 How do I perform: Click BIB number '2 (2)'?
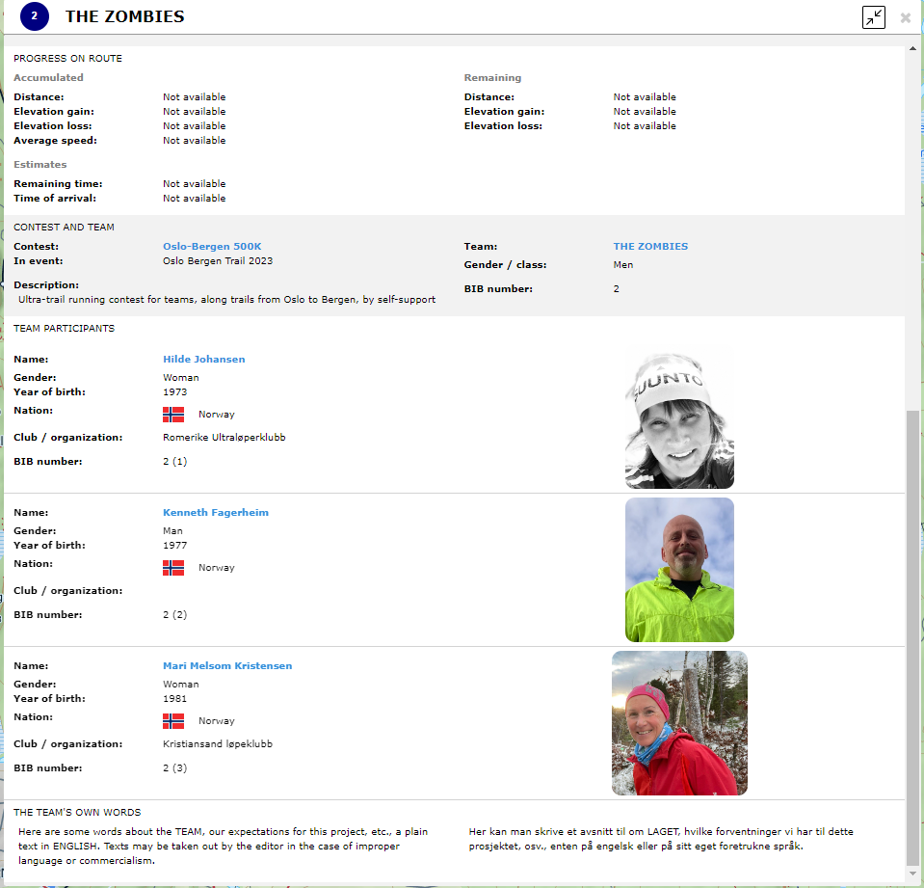coord(175,615)
